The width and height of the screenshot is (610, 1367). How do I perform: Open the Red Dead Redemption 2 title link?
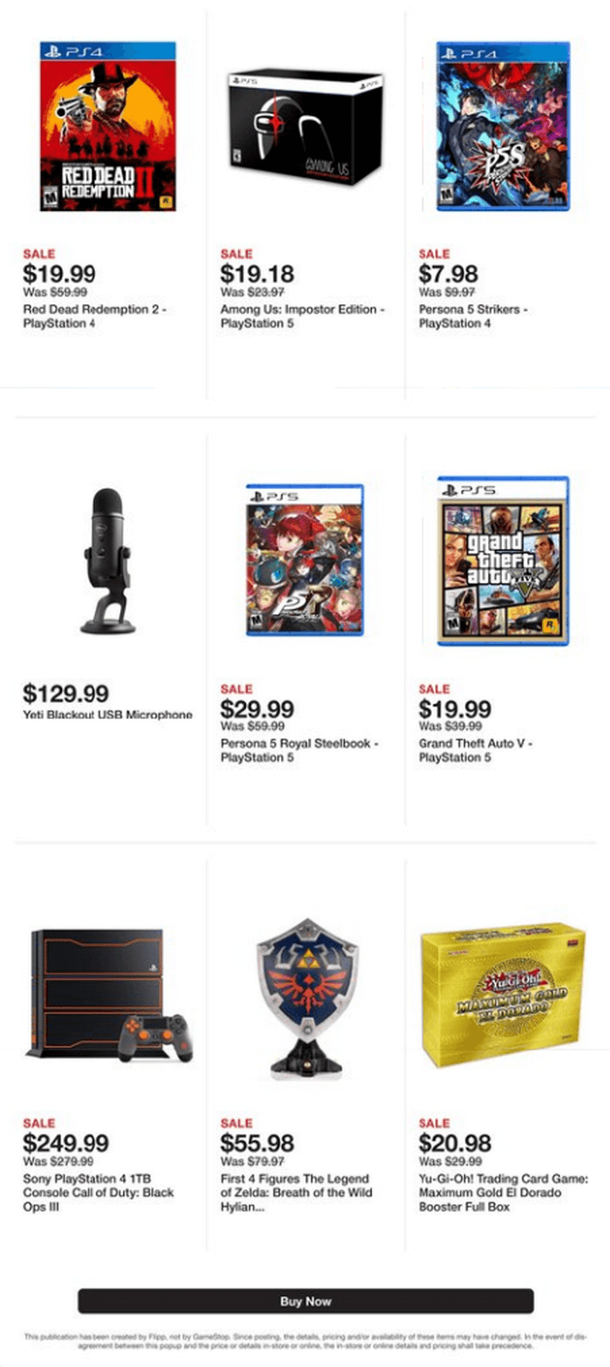(x=94, y=316)
